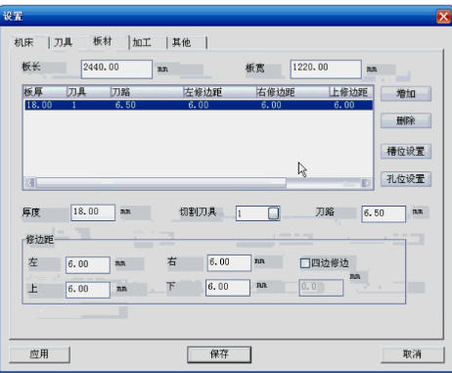This screenshot has height=373, width=452.
Task: Select the 板材 tab
Action: 103,41
